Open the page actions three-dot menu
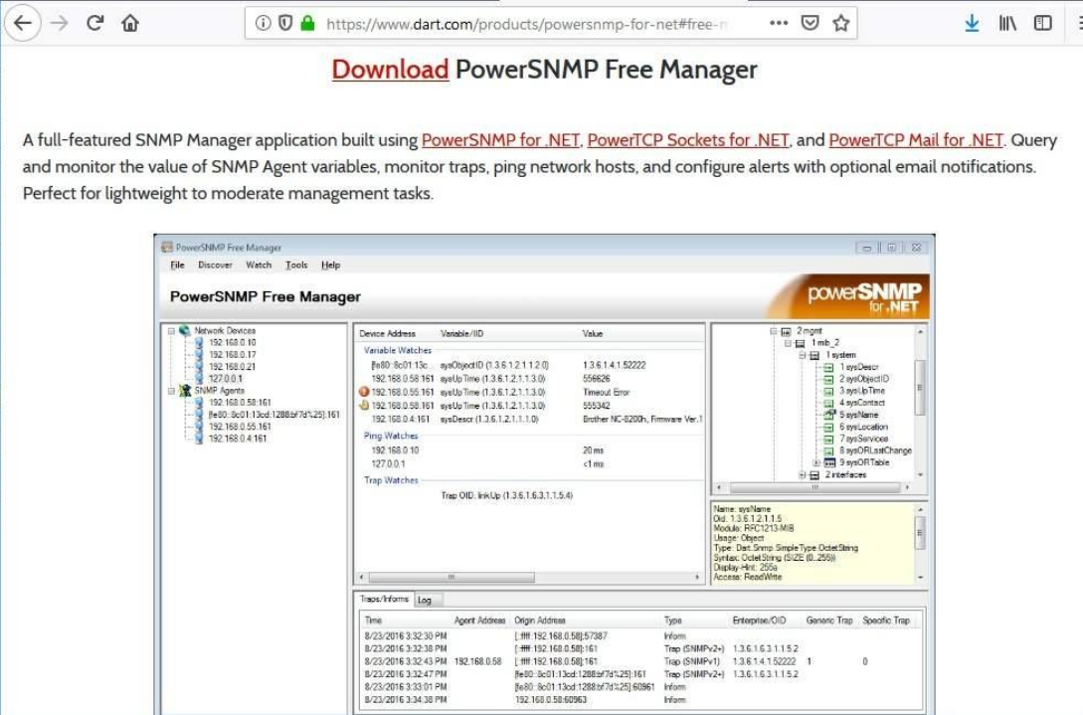Image resolution: width=1083 pixels, height=715 pixels. (779, 23)
